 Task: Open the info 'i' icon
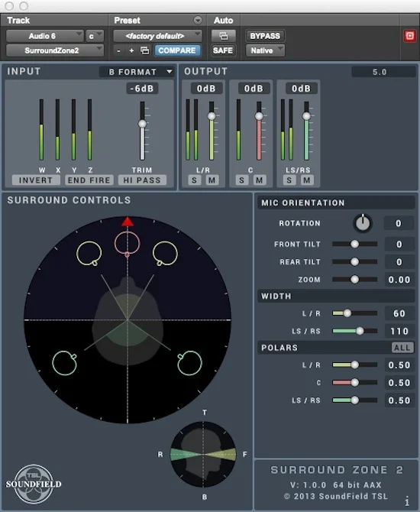406,501
